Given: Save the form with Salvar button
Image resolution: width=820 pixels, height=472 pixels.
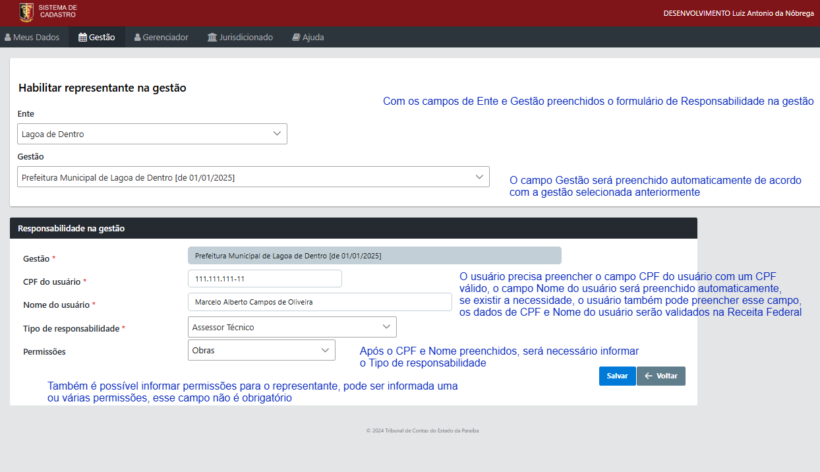Looking at the screenshot, I should pos(618,376).
